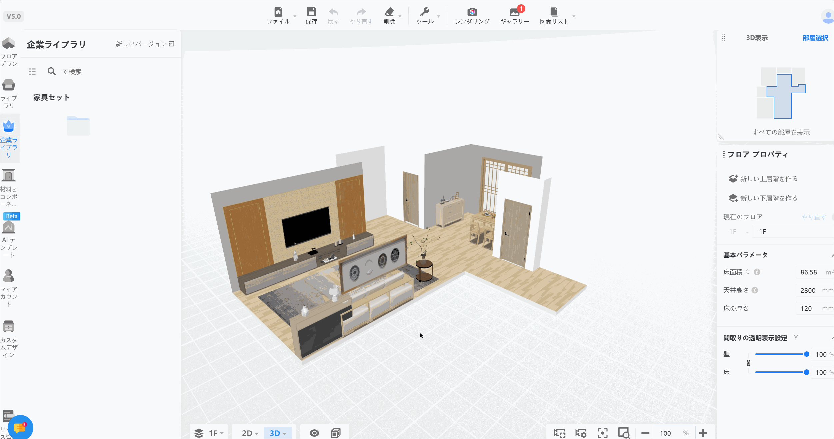Open the 図面リスト icon
The height and width of the screenshot is (439, 834).
point(554,12)
